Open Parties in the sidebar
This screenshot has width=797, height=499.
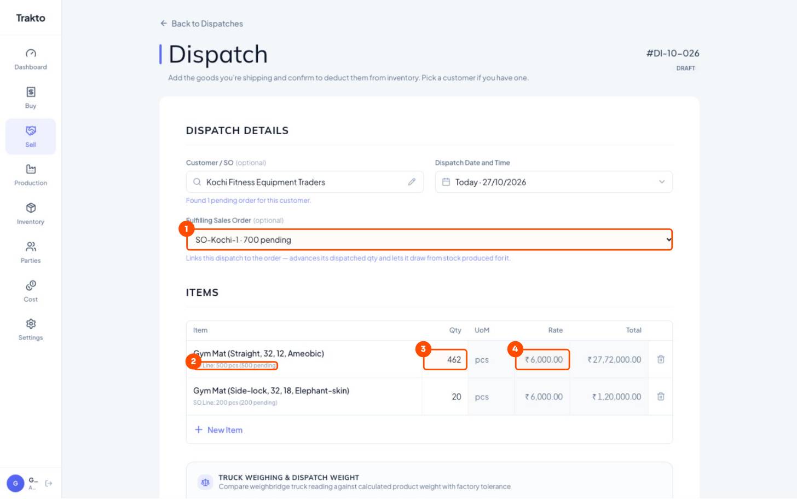tap(31, 253)
